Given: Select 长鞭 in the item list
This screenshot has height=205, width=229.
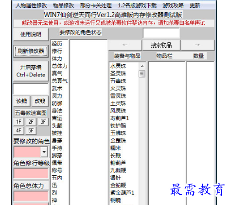Looking at the screenshot, I should [x=116, y=155].
